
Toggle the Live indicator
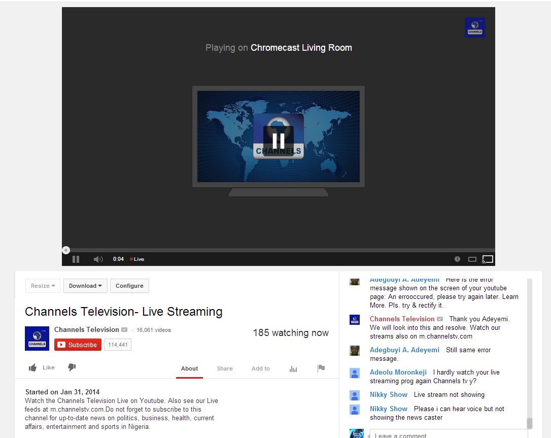pos(136,259)
